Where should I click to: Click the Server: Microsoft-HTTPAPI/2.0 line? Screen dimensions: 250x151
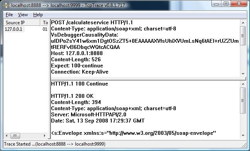tap(88, 115)
